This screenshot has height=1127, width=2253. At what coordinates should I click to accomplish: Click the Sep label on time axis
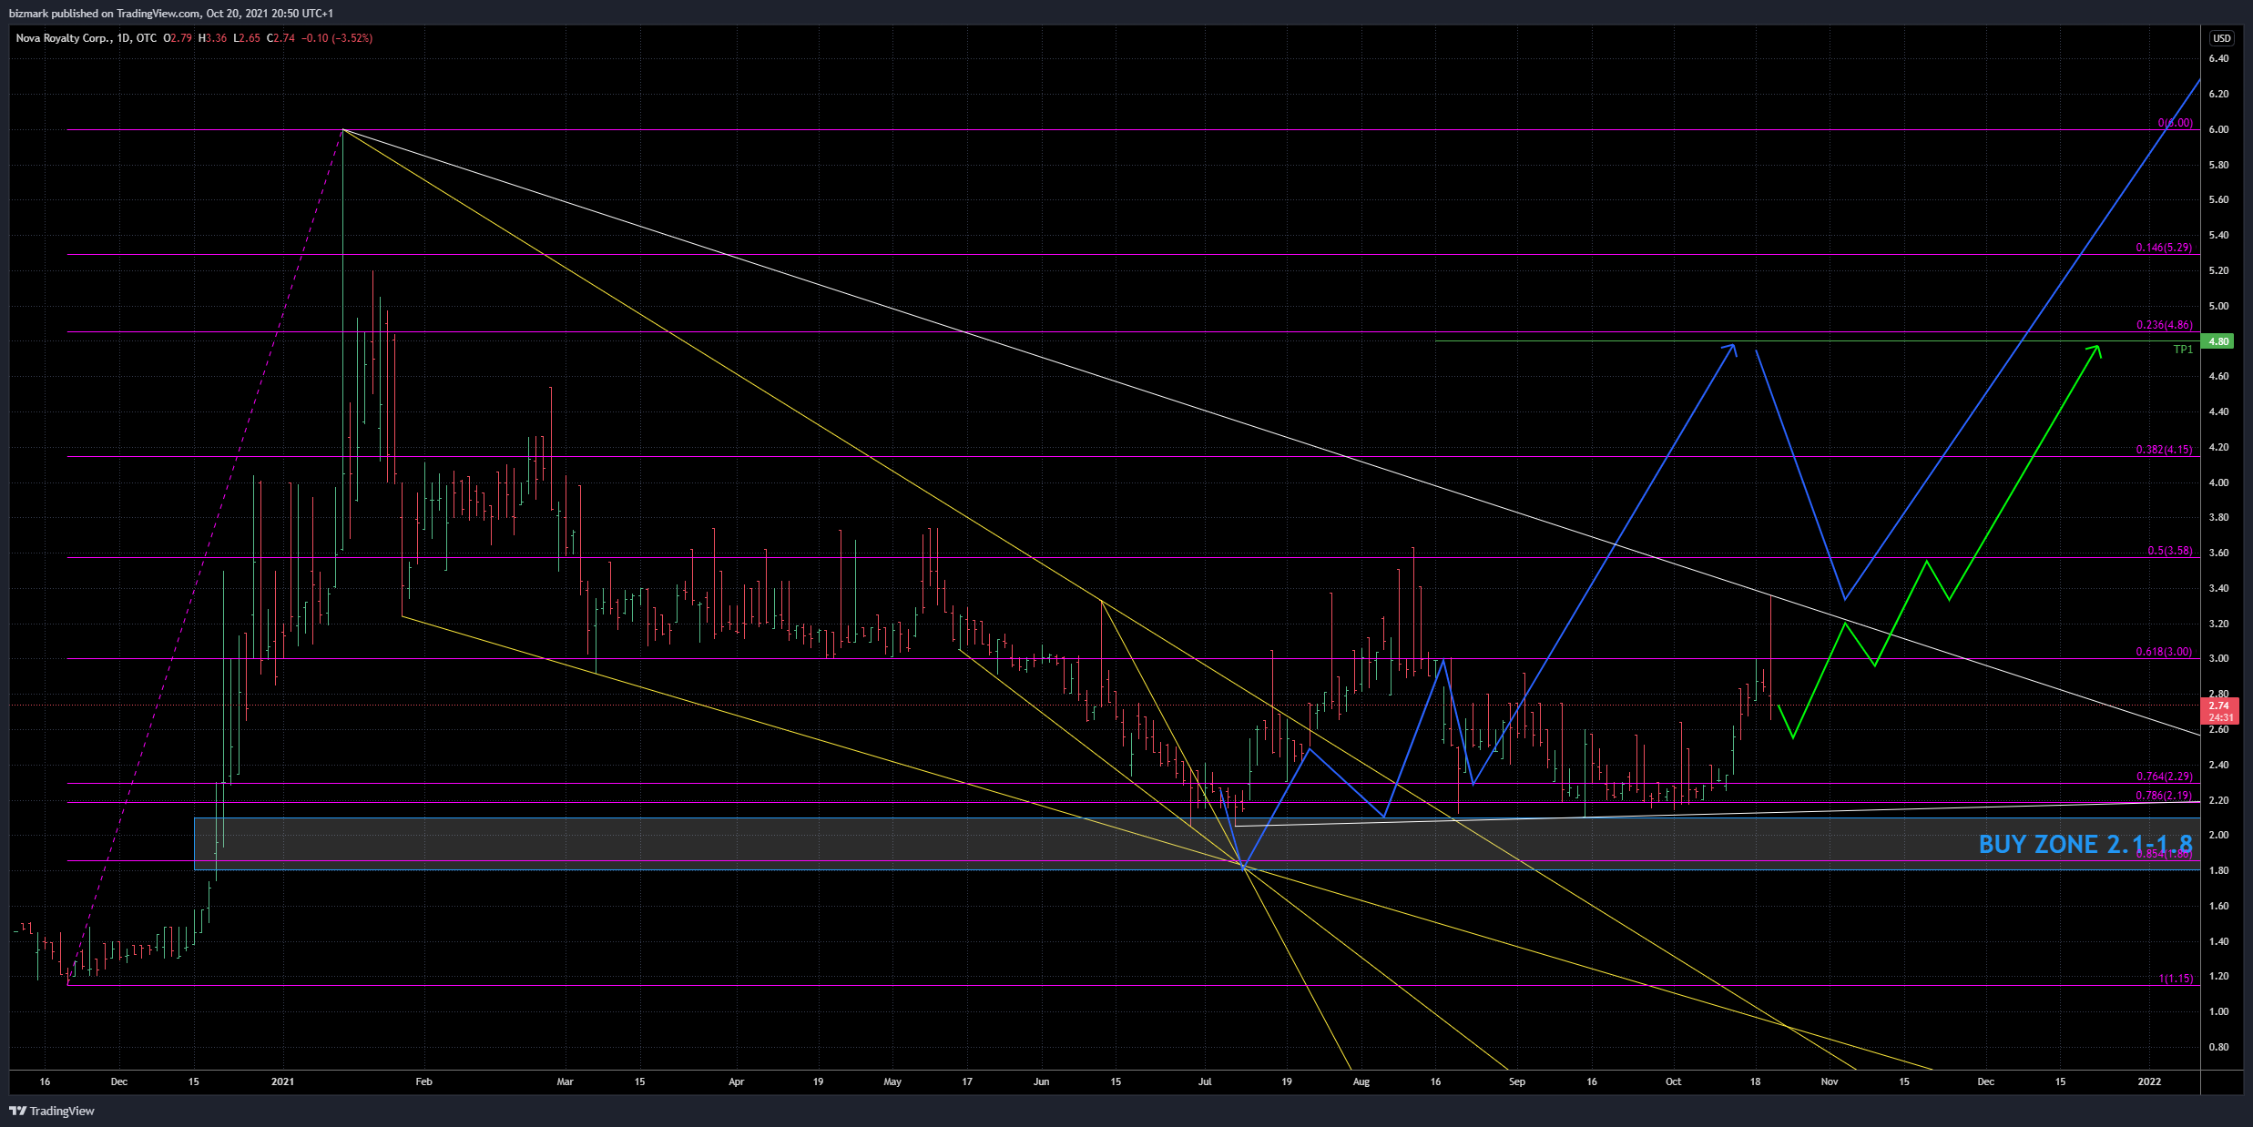[x=1517, y=1081]
